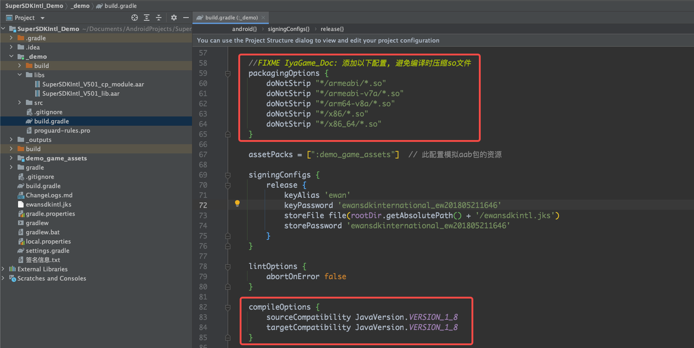Click the doNotStrip "*/arm64-v8a/*.so" line
This screenshot has width=694, height=348.
point(330,104)
